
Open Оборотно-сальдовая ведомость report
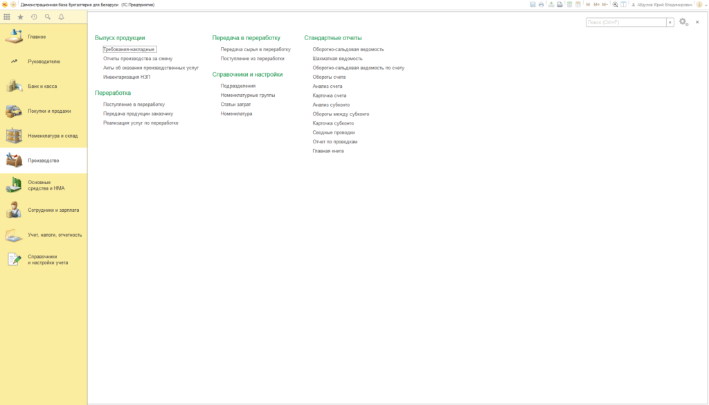[x=348, y=49]
